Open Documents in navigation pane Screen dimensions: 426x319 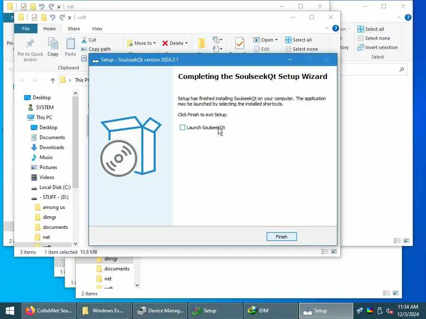coord(48,137)
